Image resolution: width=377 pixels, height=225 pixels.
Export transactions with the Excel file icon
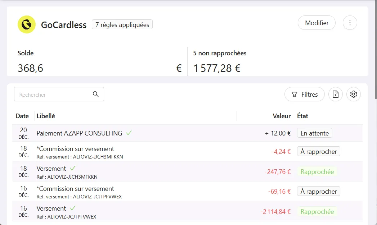click(x=335, y=94)
